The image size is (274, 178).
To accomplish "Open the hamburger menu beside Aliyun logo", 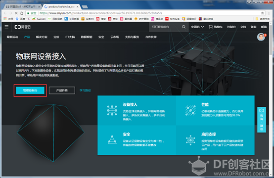I will 6,27.
